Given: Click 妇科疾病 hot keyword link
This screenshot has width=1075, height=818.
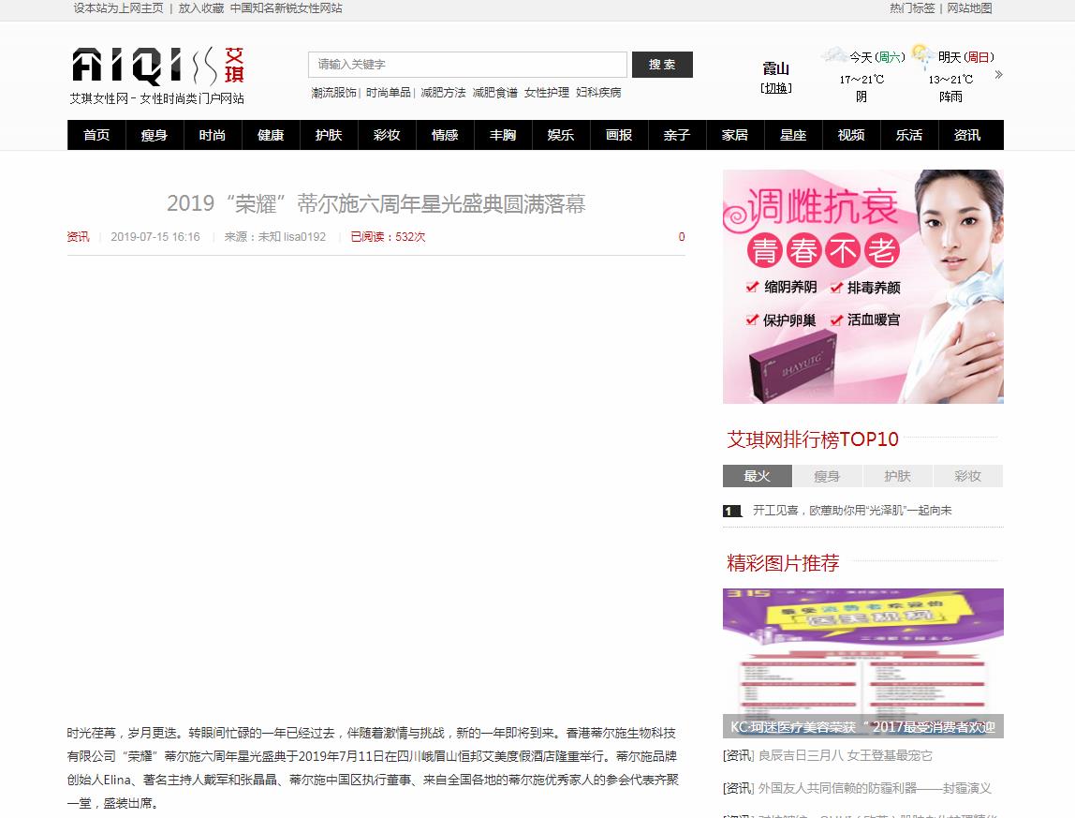Looking at the screenshot, I should [x=598, y=93].
